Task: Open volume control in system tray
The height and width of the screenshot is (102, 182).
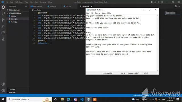Action: [159, 99]
